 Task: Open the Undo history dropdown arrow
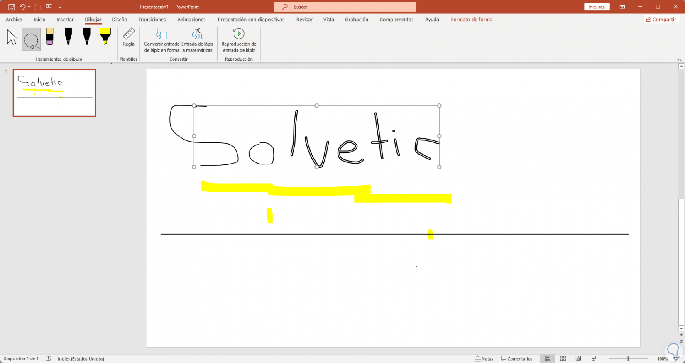(29, 7)
